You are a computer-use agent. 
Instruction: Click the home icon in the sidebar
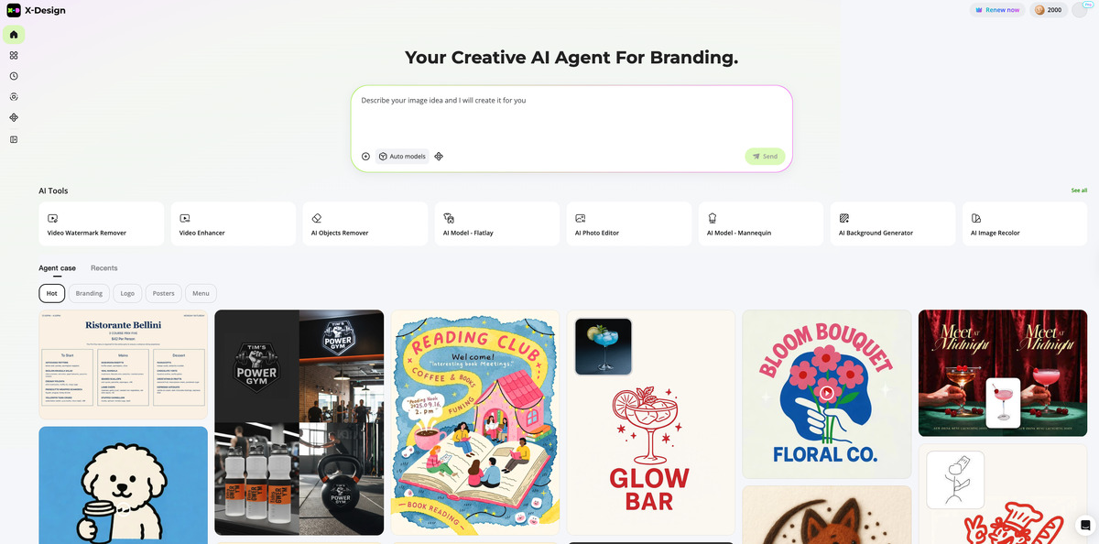(14, 35)
